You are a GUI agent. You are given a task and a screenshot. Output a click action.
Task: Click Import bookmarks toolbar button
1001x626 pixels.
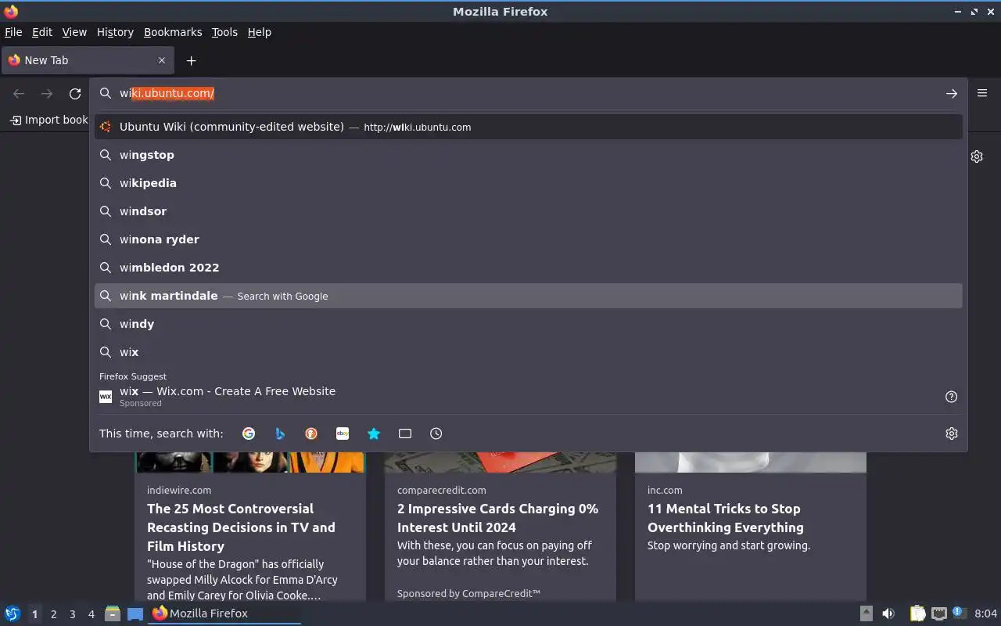click(x=48, y=120)
